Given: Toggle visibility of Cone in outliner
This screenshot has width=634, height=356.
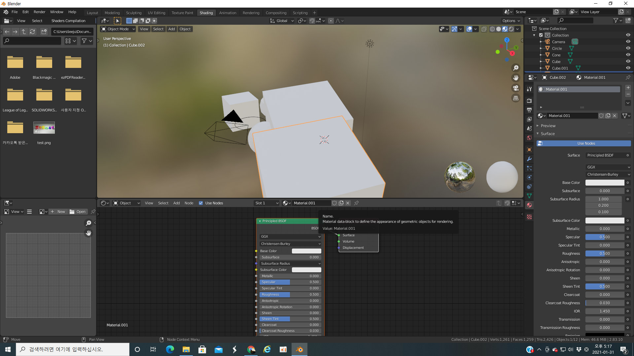Looking at the screenshot, I should pos(628,55).
